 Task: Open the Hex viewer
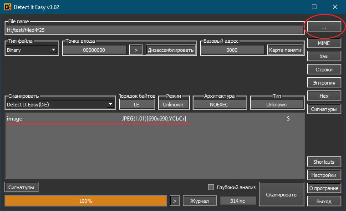(324, 96)
